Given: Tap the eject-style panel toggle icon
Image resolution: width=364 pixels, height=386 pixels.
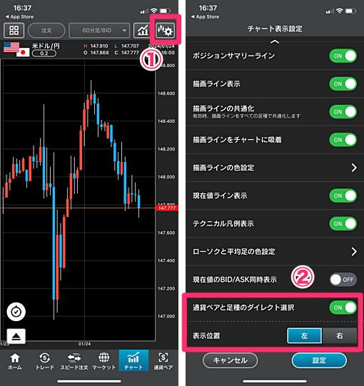Looking at the screenshot, I should (x=16, y=336).
